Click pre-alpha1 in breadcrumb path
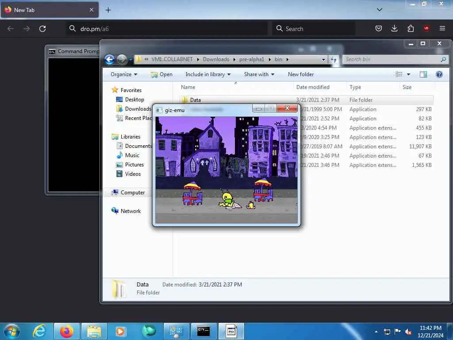The width and height of the screenshot is (453, 340). 251,59
